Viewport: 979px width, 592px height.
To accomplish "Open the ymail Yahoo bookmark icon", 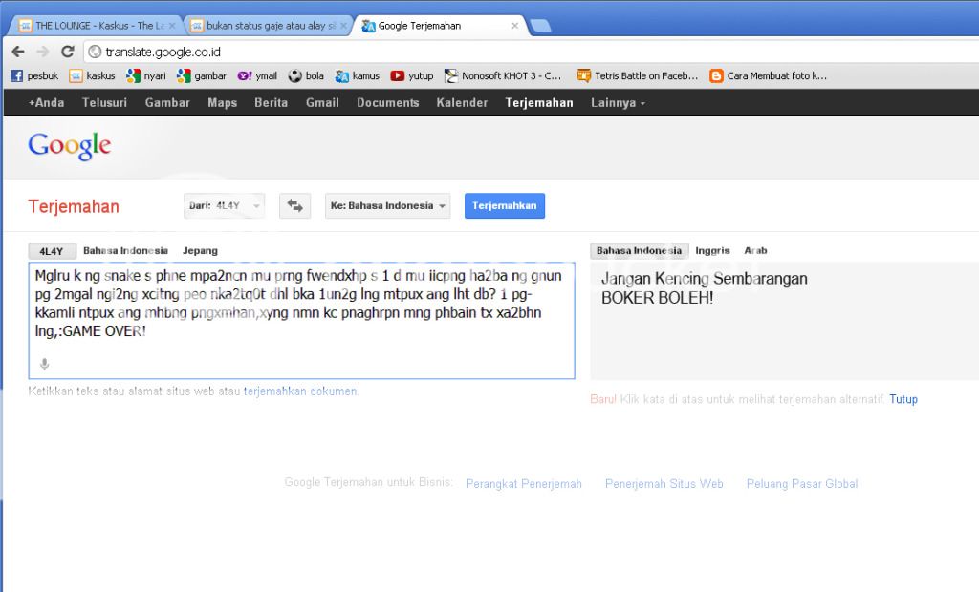I will tap(245, 76).
